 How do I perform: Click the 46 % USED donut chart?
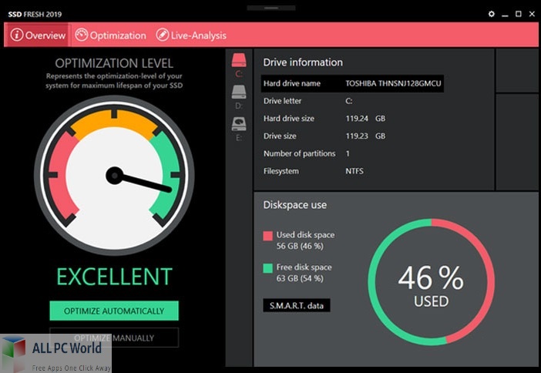coord(432,282)
